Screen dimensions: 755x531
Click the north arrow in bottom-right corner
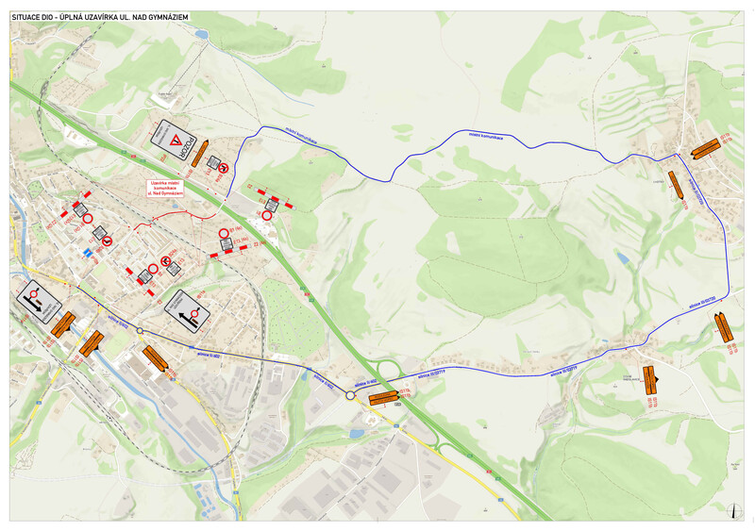point(734,508)
